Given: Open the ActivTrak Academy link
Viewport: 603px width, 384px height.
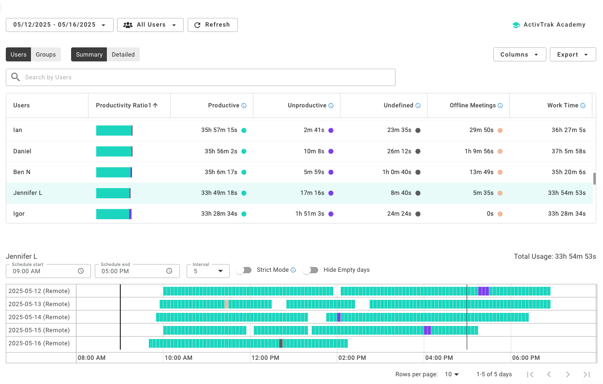Looking at the screenshot, I should (x=549, y=25).
